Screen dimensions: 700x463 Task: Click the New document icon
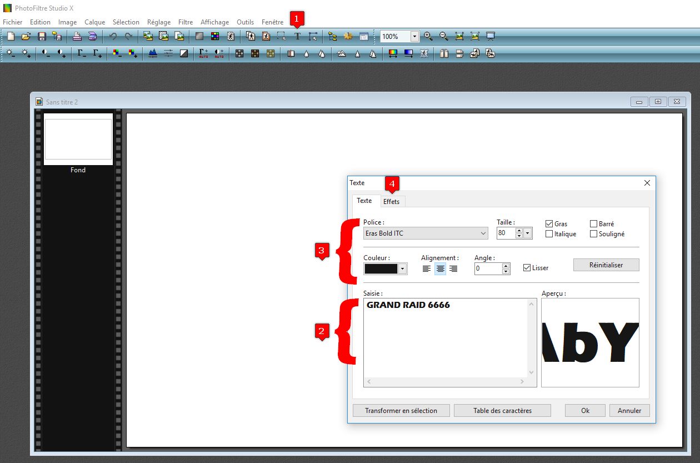(11, 37)
